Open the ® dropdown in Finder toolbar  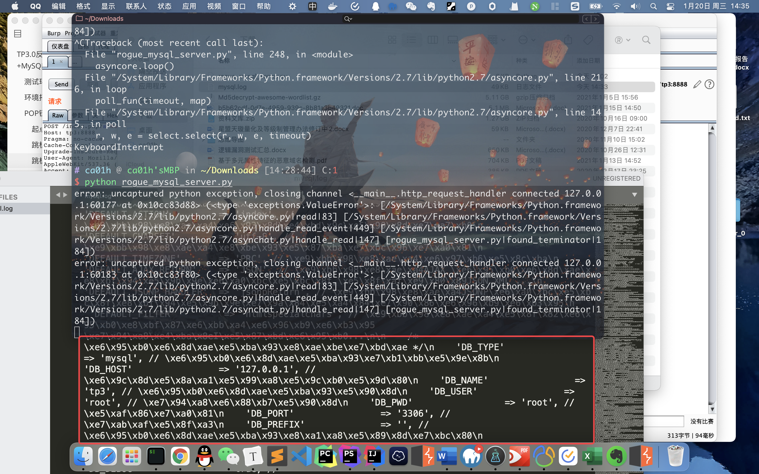click(x=622, y=40)
